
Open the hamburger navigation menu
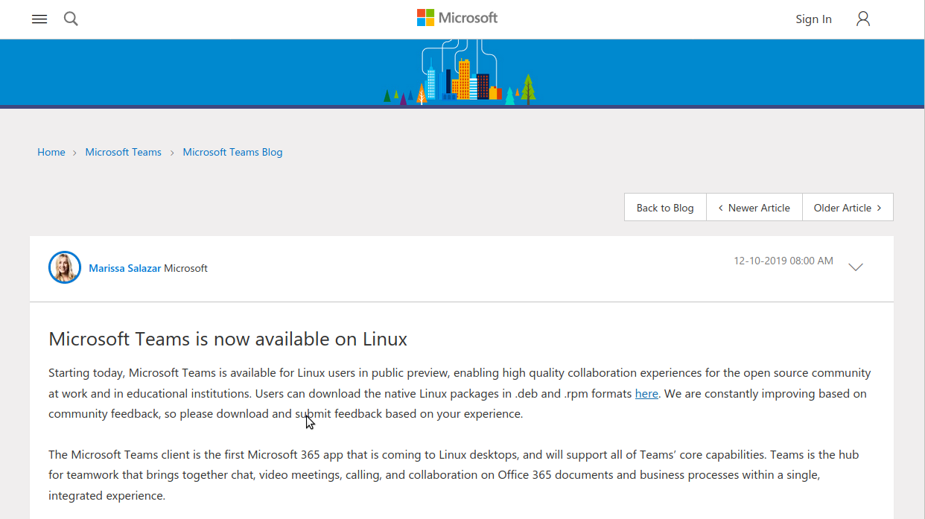39,19
